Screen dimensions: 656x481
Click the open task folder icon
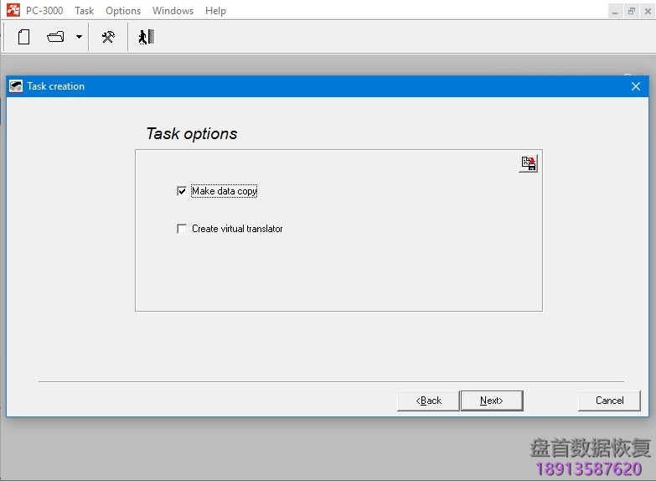[x=55, y=37]
